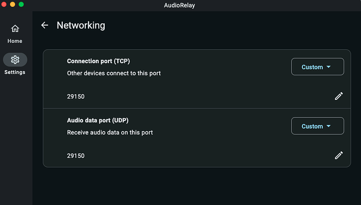Viewport: 361px width, 205px height.
Task: Switch to Home via its sidebar label
Action: pyautogui.click(x=15, y=41)
